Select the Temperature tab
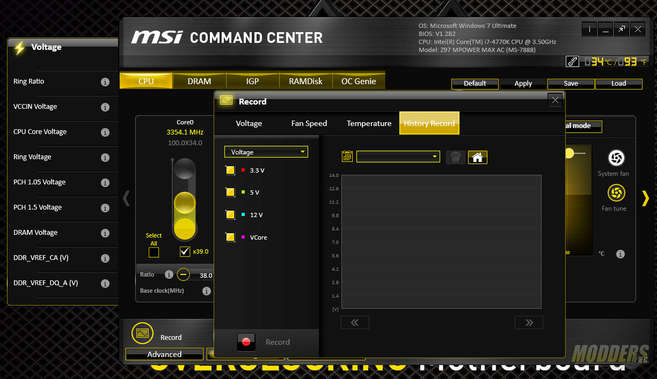 coord(369,123)
